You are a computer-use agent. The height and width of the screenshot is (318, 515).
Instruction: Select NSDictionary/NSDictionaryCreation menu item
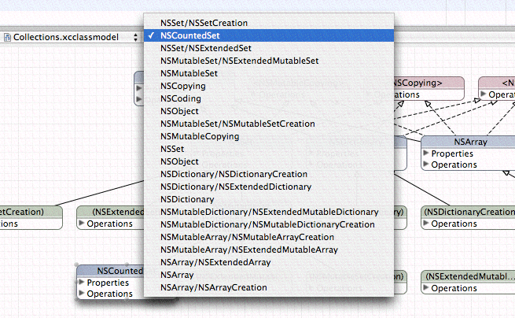point(234,174)
